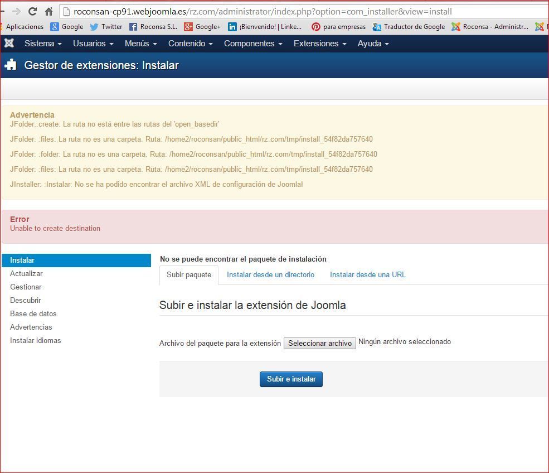This screenshot has height=473, width=549.
Task: Select the Instalar sidebar item
Action: point(76,260)
